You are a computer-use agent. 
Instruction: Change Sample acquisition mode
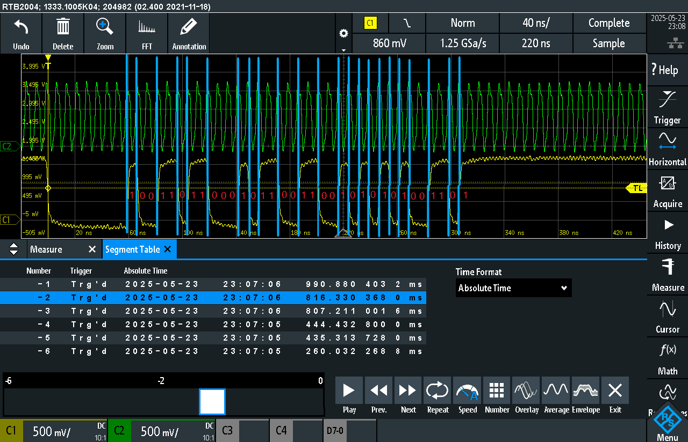click(610, 43)
